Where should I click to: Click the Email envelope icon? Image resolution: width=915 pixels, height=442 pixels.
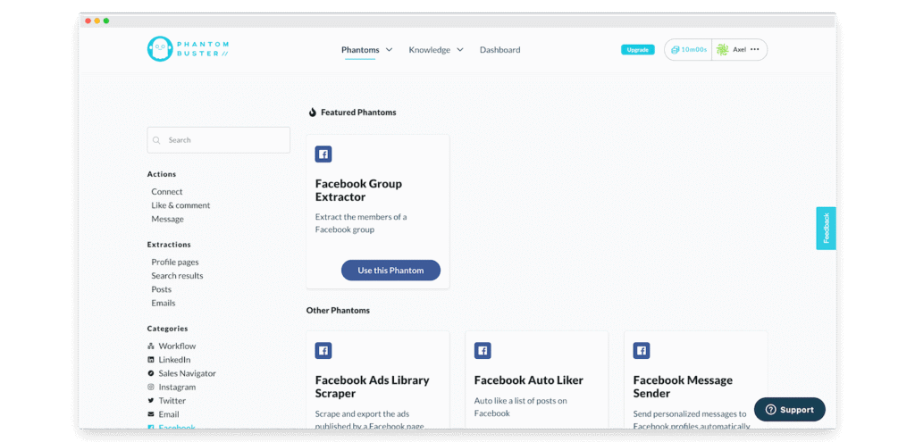tap(150, 414)
